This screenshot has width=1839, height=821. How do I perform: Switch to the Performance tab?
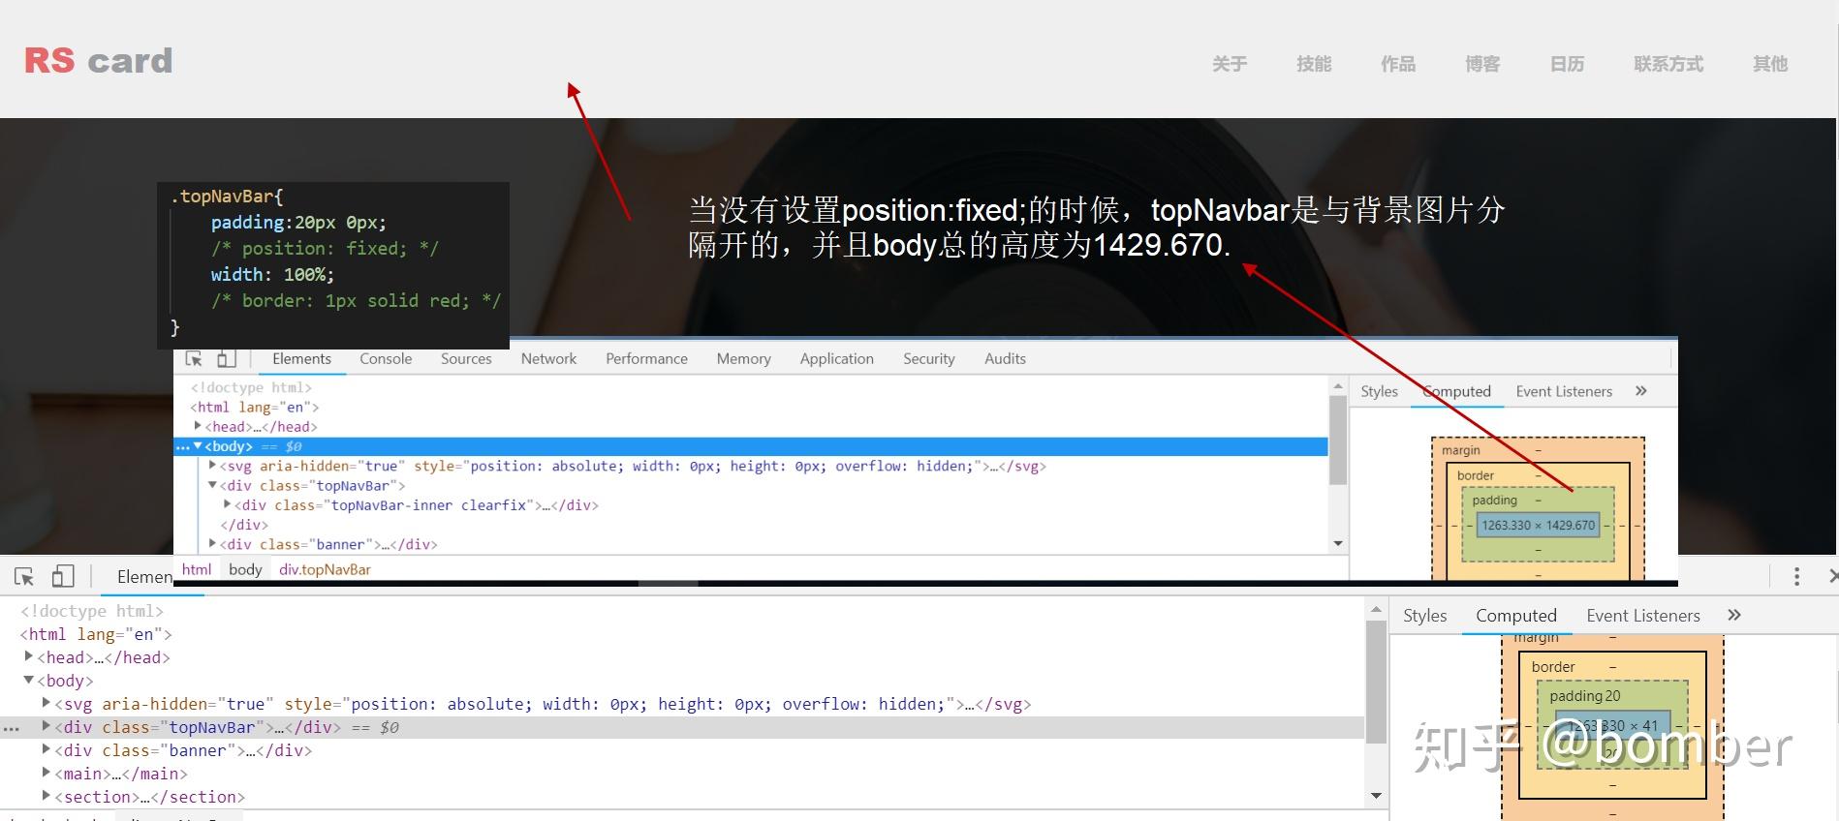(x=646, y=358)
